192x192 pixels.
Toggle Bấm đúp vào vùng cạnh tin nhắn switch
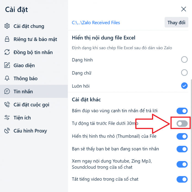[x=182, y=111]
